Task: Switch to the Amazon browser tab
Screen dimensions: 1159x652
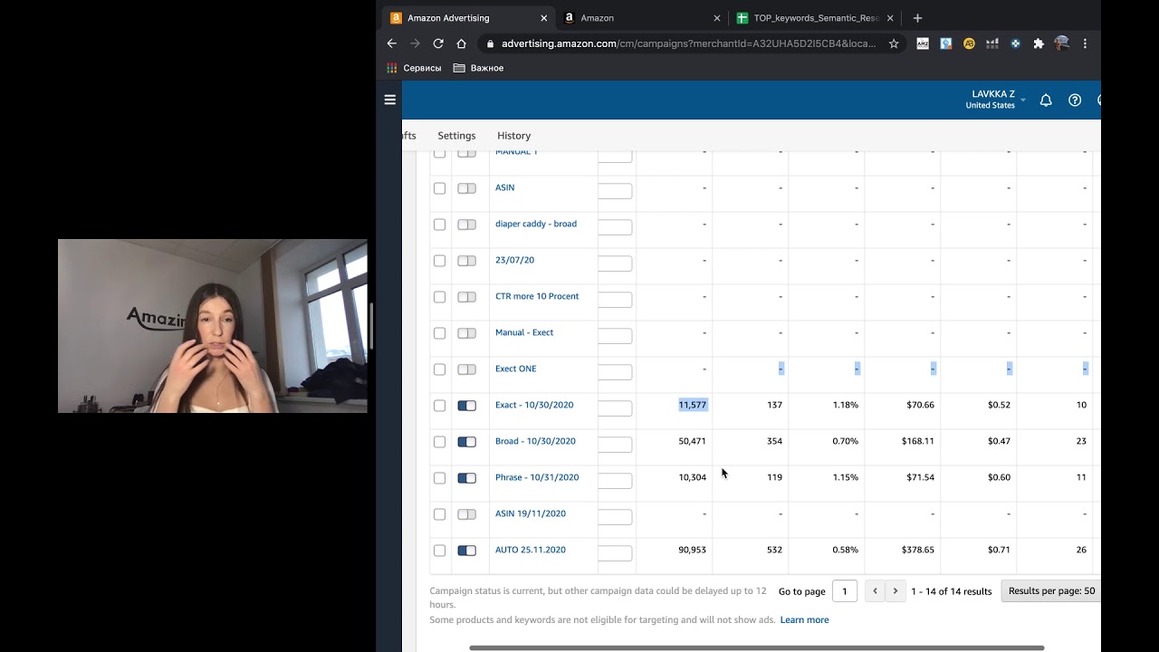Action: coord(640,18)
